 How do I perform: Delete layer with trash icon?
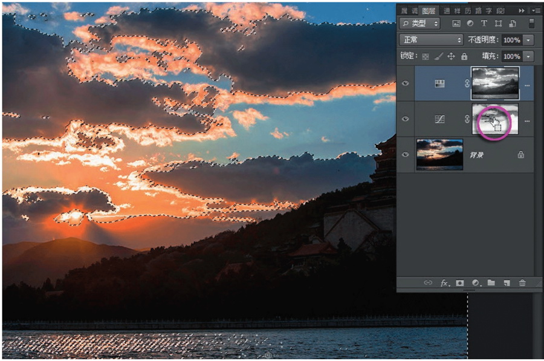pos(522,282)
